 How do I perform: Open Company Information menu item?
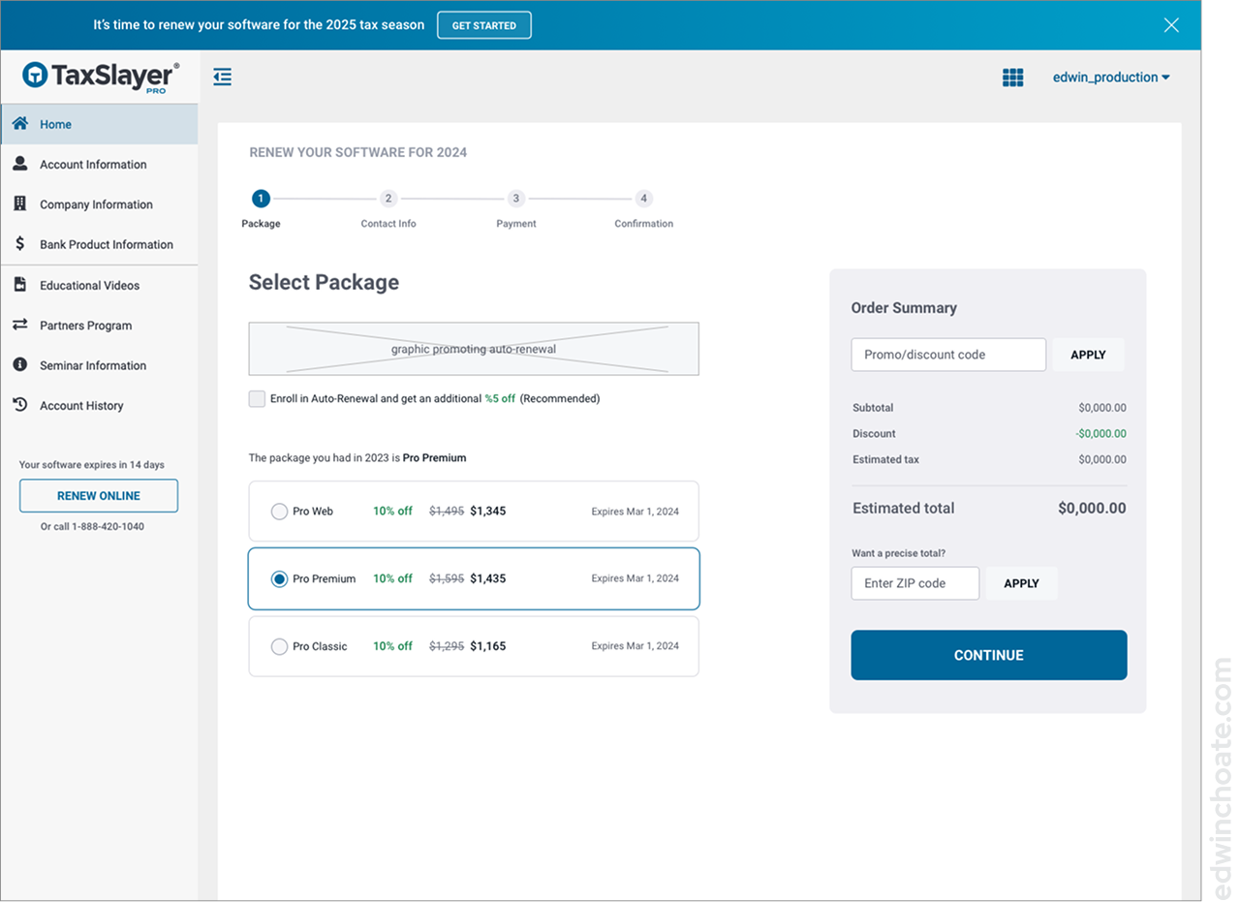(99, 204)
